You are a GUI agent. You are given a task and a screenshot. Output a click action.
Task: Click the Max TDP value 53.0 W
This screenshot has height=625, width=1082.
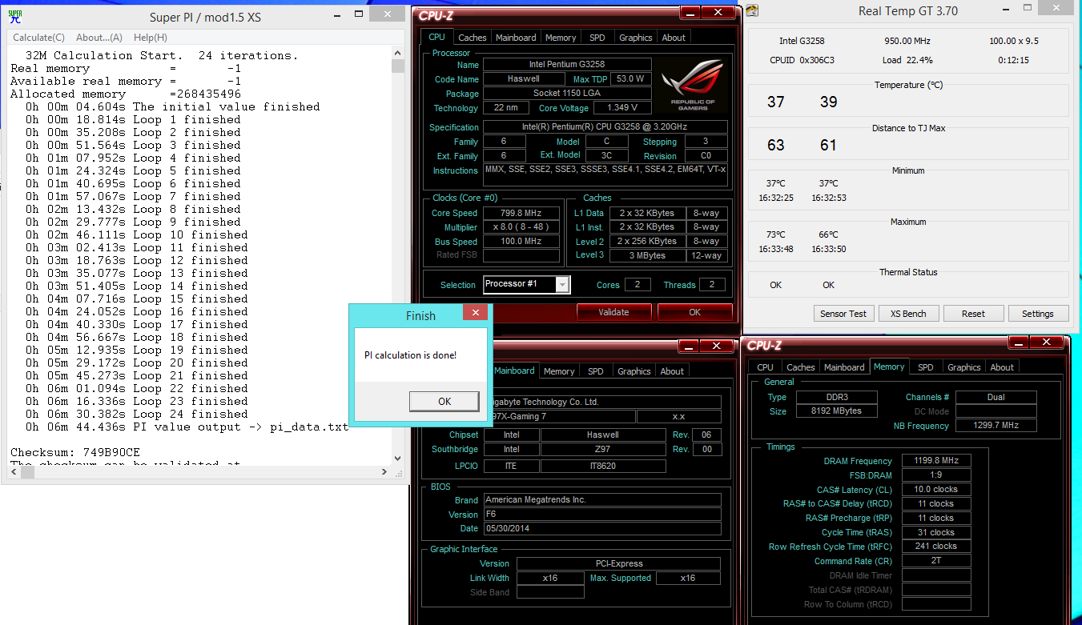point(630,78)
